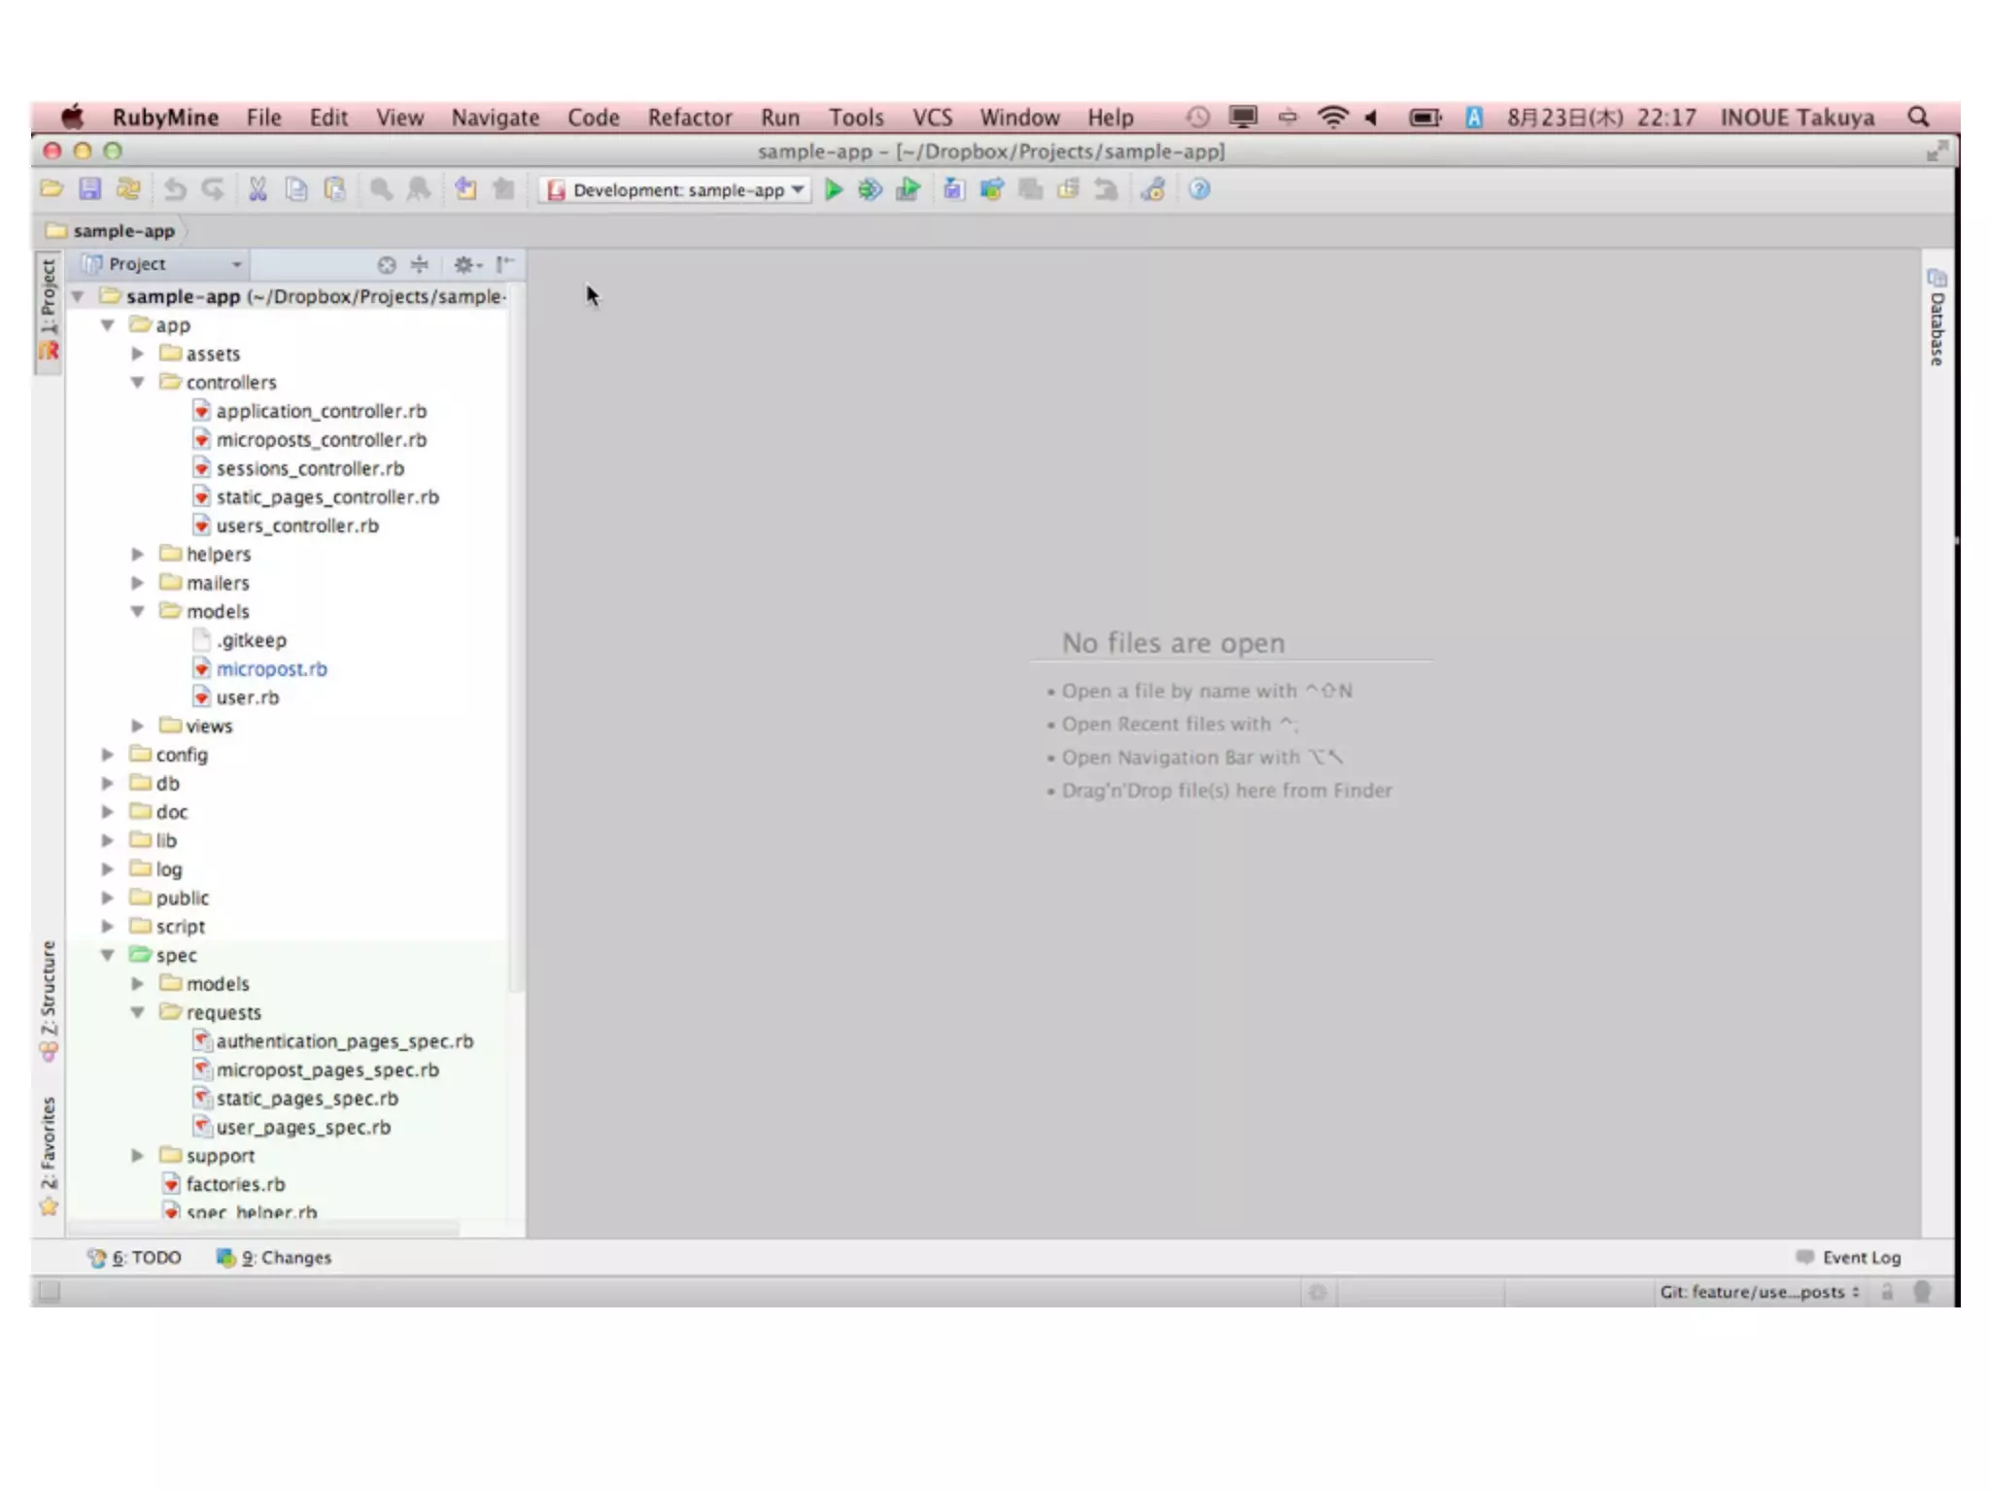Toggle the Structure side panel tab
This screenshot has height=1492, width=1990.
pyautogui.click(x=49, y=999)
